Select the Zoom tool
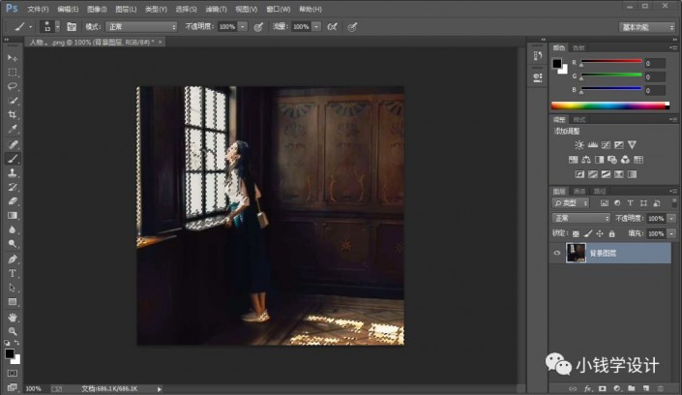 (13, 330)
